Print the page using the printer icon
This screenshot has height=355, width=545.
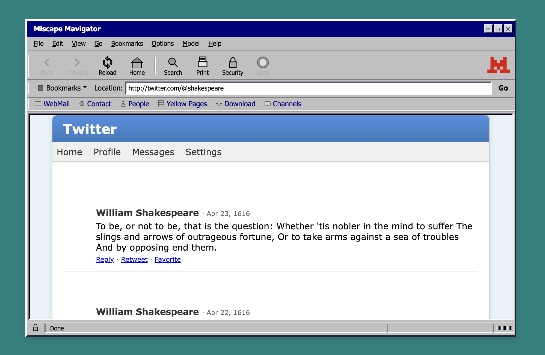click(x=202, y=62)
